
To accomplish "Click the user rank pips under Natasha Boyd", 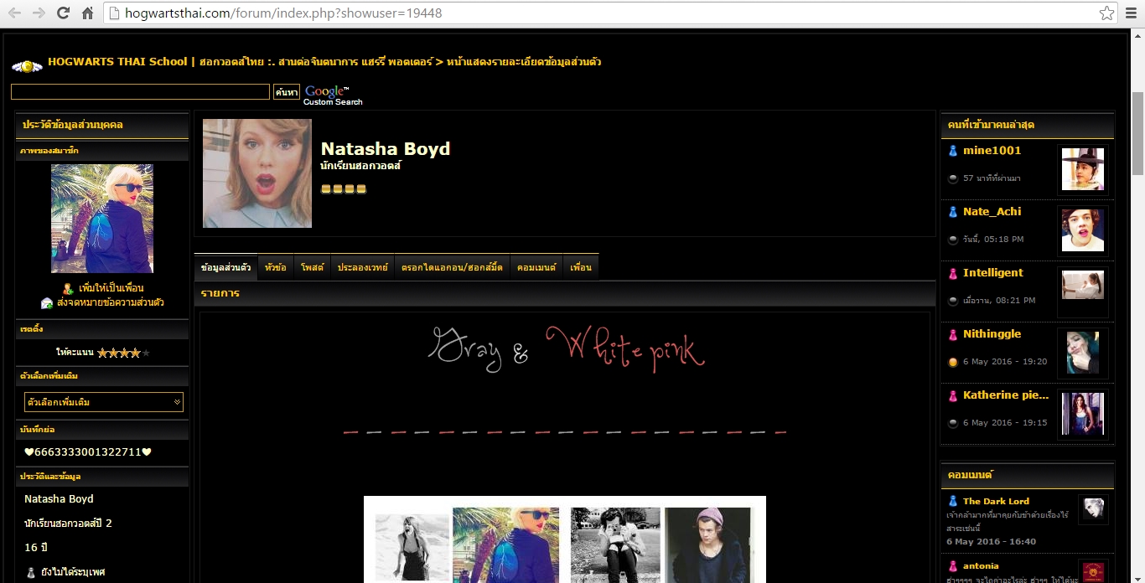I will 344,189.
